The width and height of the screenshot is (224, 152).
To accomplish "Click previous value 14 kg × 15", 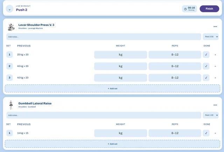I will pos(23,133).
